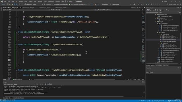Image resolution: width=182 pixels, height=102 pixels.
Task: Open the TryResetBackToDefaultValue member dropdown
Action: tap(117, 10)
